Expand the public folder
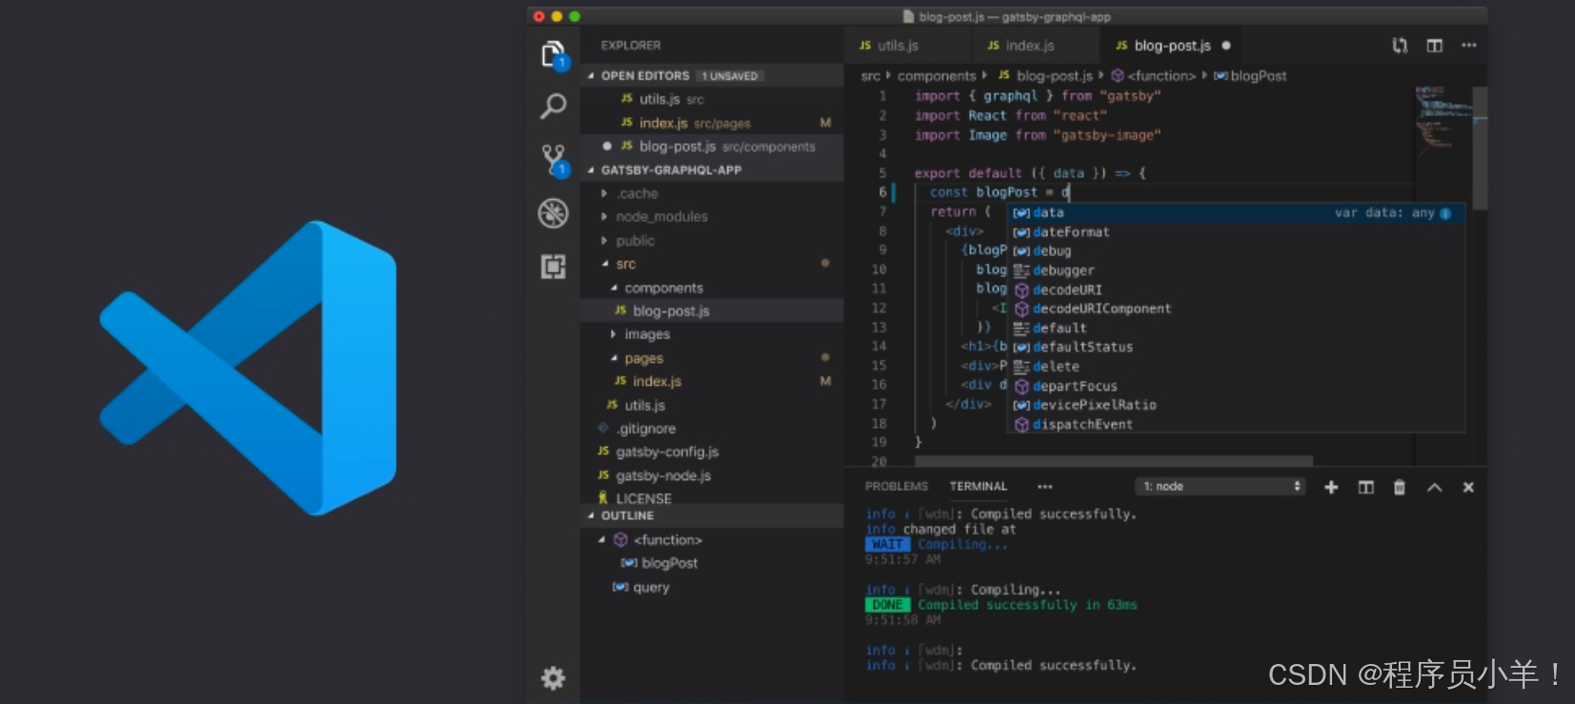Screen dimensions: 1575x704 [604, 240]
